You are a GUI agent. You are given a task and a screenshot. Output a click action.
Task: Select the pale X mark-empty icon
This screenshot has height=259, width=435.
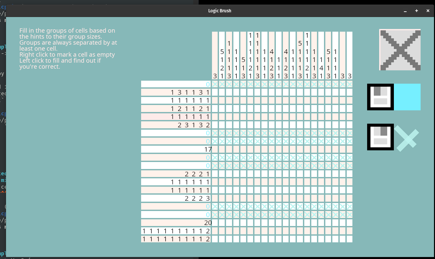(407, 137)
